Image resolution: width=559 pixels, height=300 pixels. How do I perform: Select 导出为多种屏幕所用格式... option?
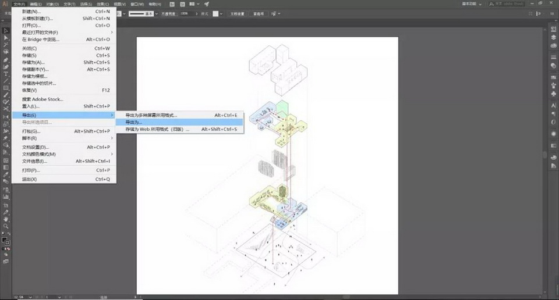[151, 115]
